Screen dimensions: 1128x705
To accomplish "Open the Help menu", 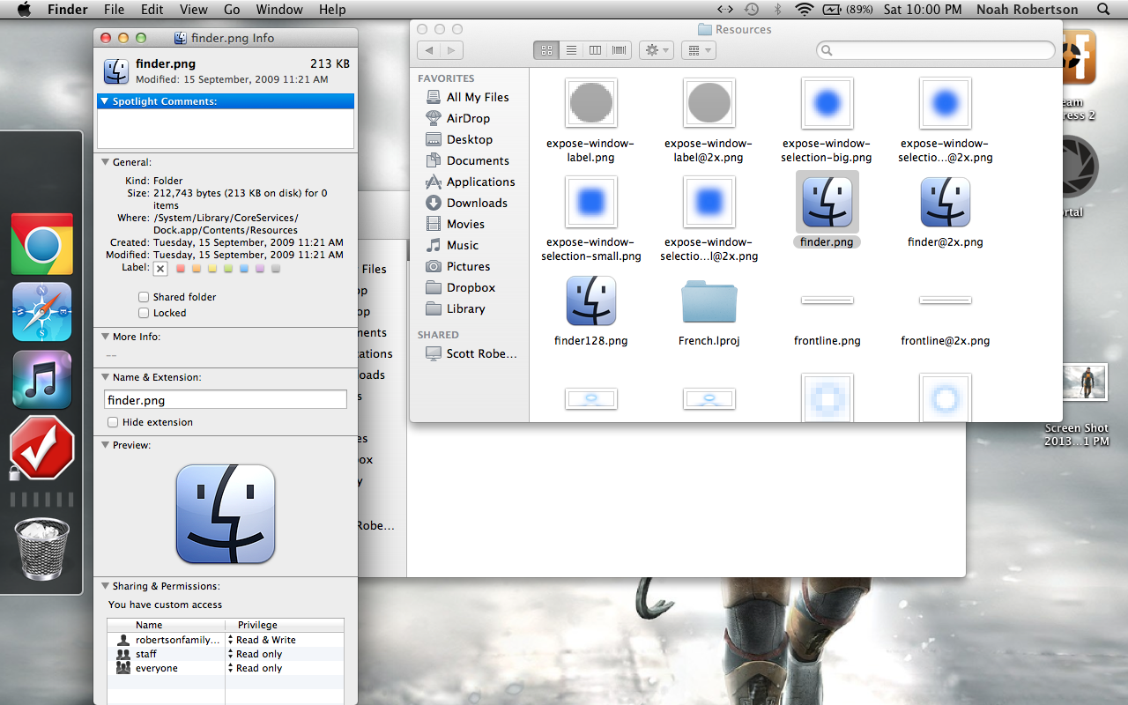I will pos(332,10).
